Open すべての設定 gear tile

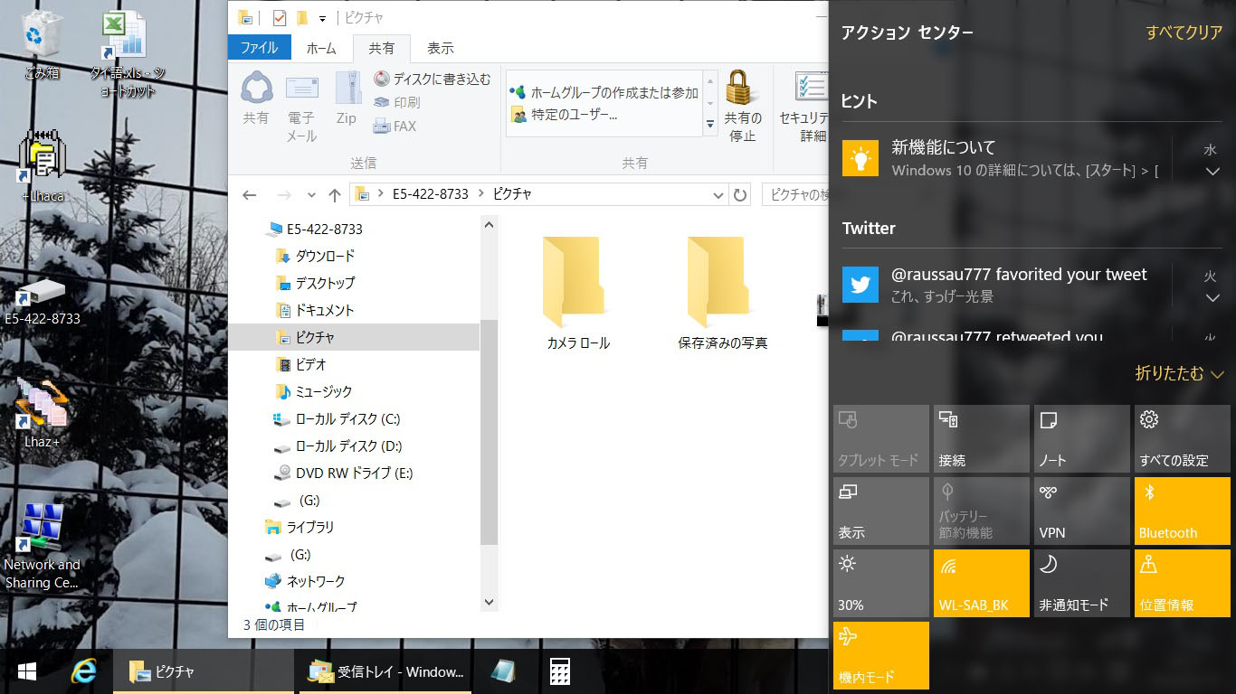pos(1183,438)
